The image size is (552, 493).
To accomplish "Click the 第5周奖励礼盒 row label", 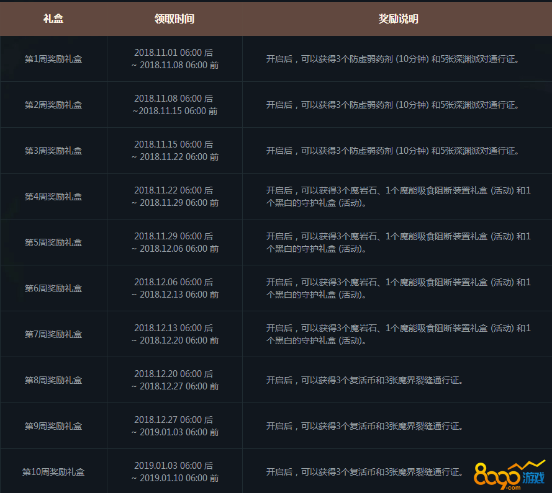I will tap(53, 242).
